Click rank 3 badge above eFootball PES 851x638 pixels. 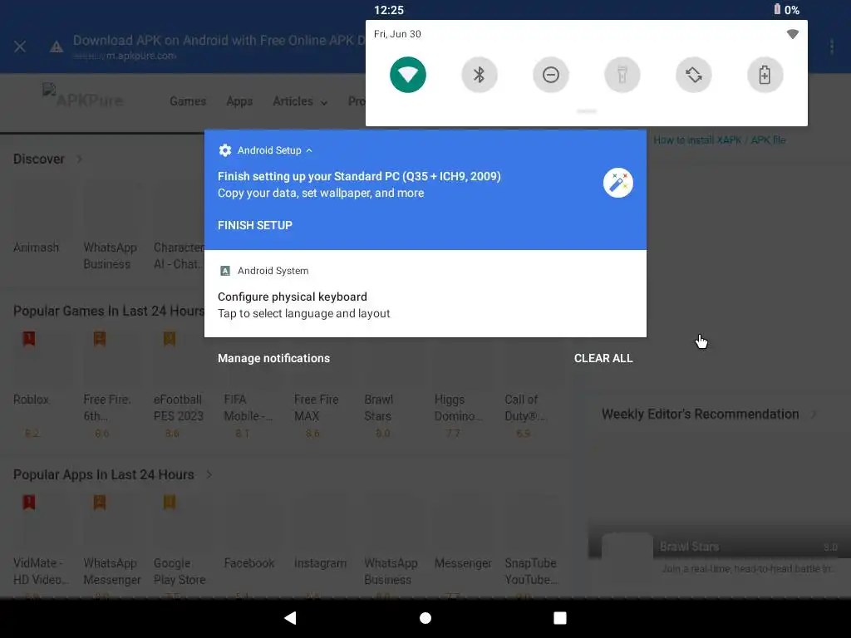pos(170,339)
